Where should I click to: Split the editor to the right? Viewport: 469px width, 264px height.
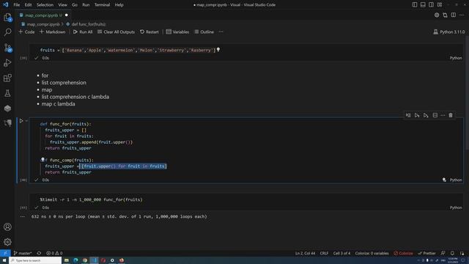pos(454,15)
